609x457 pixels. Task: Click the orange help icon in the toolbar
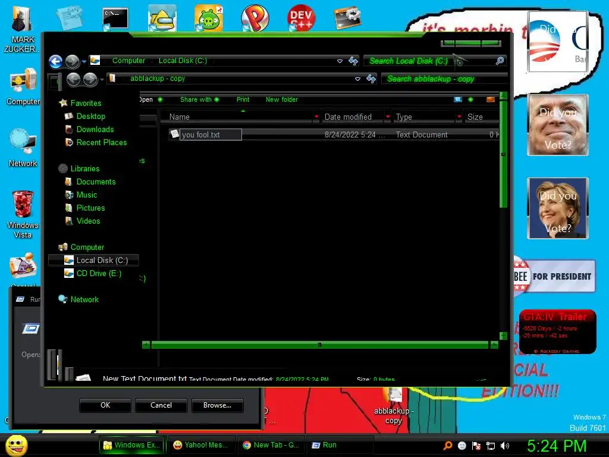click(491, 99)
